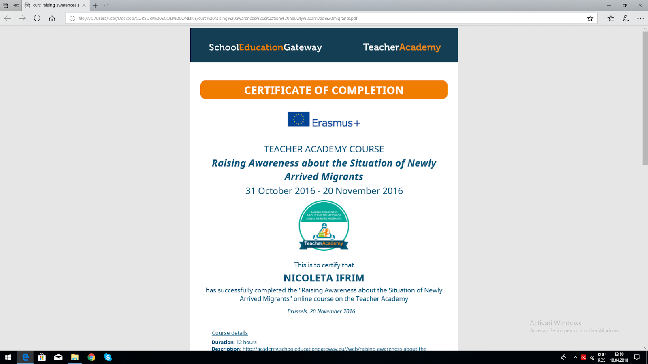Click the TeacherAcademy logo text

(x=402, y=47)
